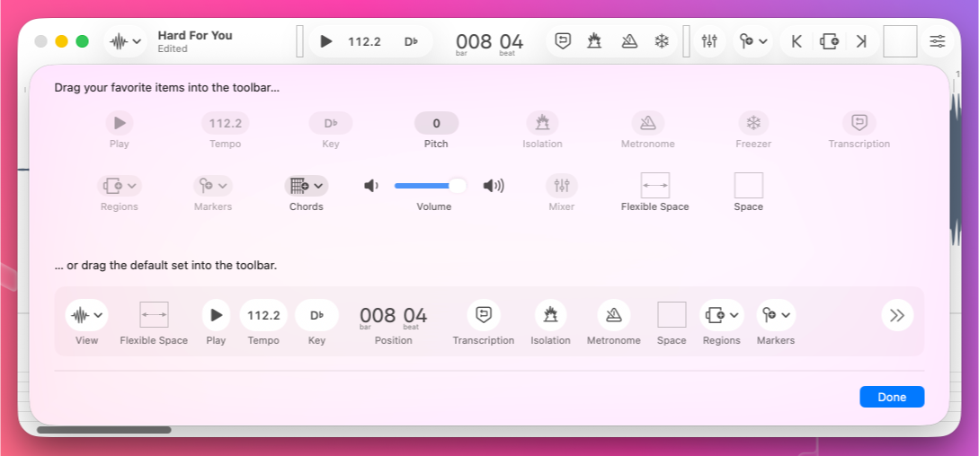Click the settings sliders icon at the top right

(937, 41)
